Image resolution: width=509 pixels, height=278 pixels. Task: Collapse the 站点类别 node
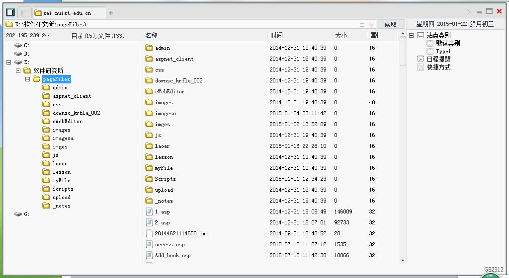[x=411, y=35]
